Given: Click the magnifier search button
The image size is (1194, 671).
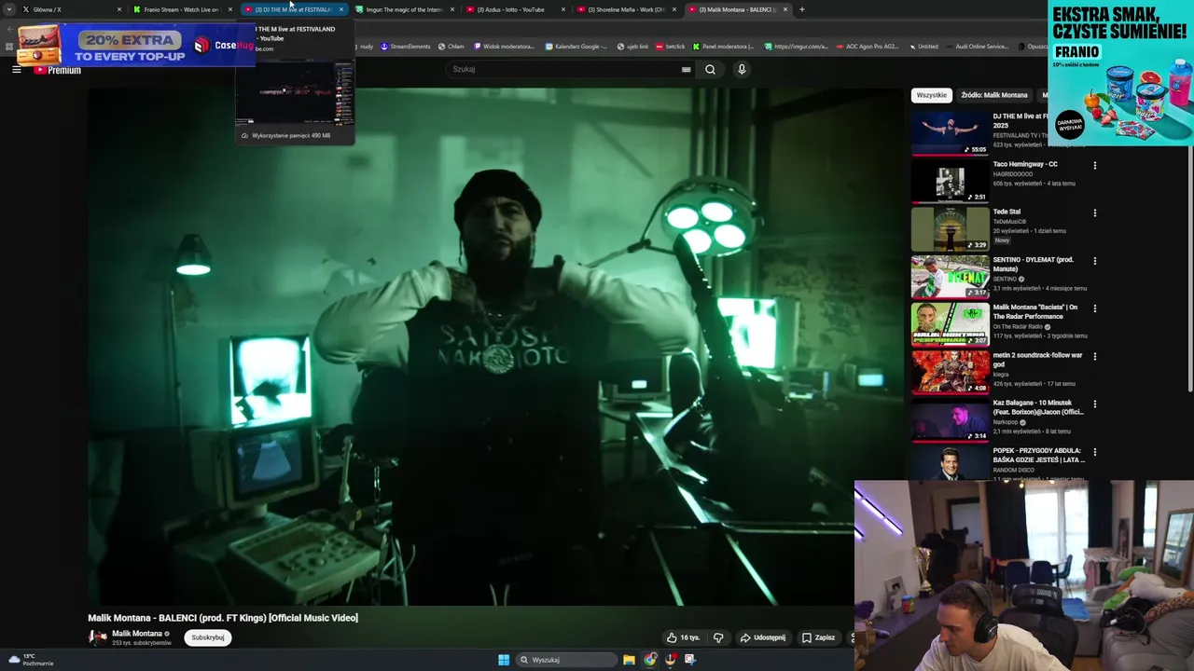Looking at the screenshot, I should point(710,69).
